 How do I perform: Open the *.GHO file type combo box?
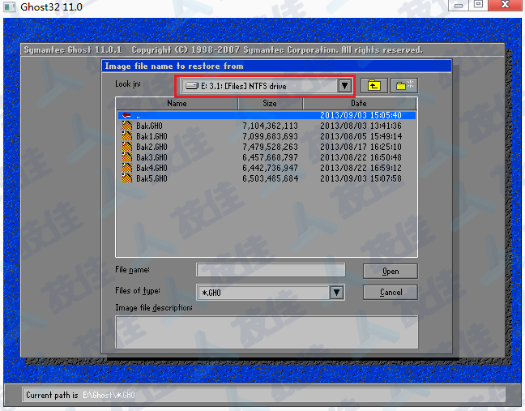[271, 293]
